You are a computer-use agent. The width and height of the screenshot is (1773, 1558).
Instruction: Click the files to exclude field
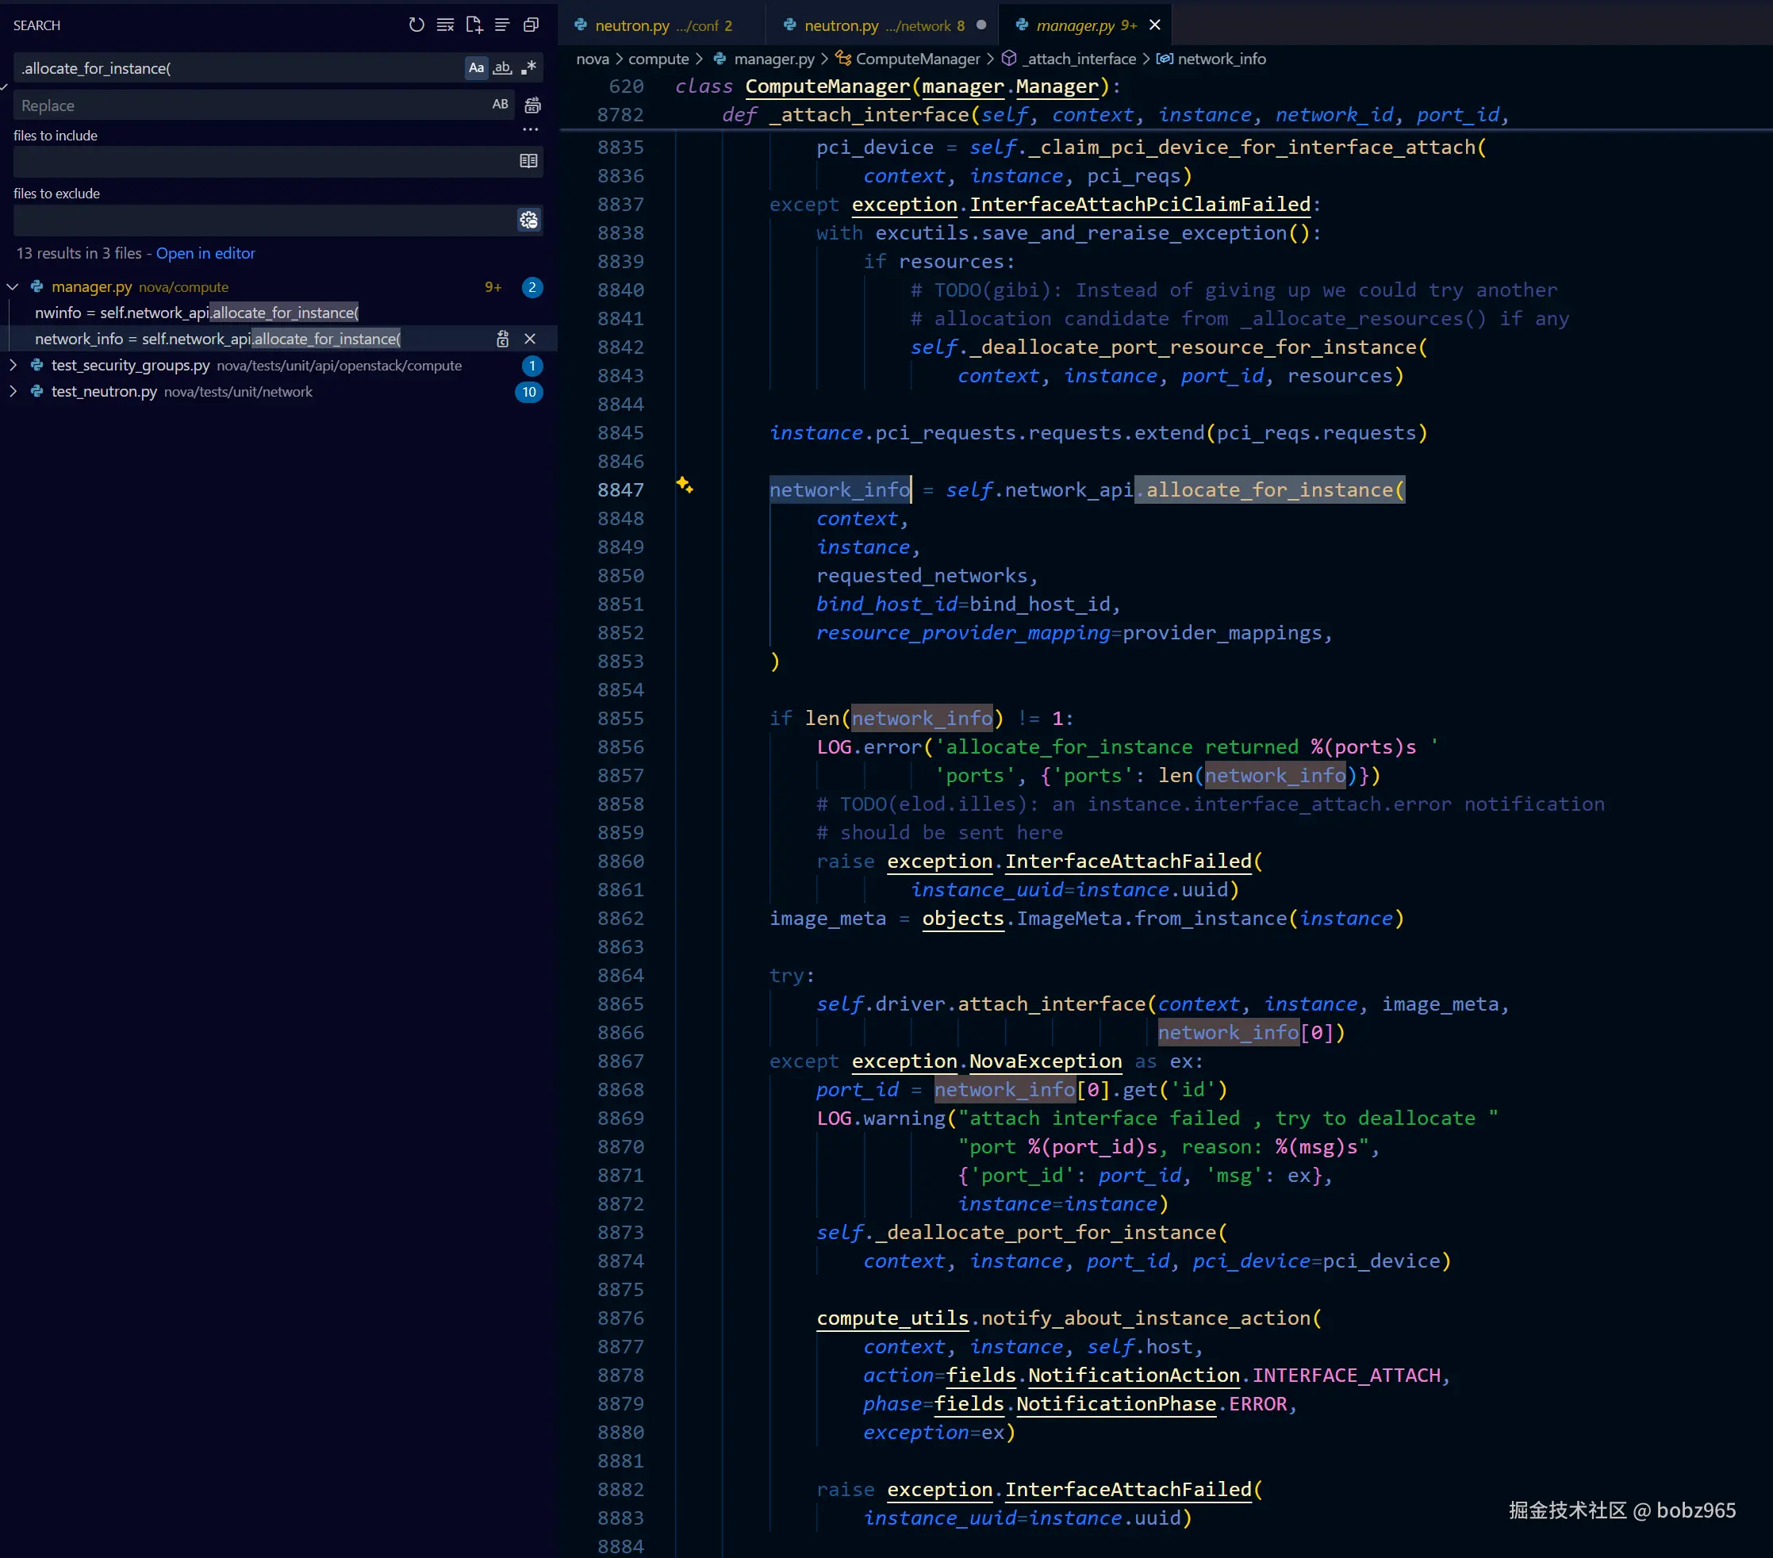[x=265, y=221]
